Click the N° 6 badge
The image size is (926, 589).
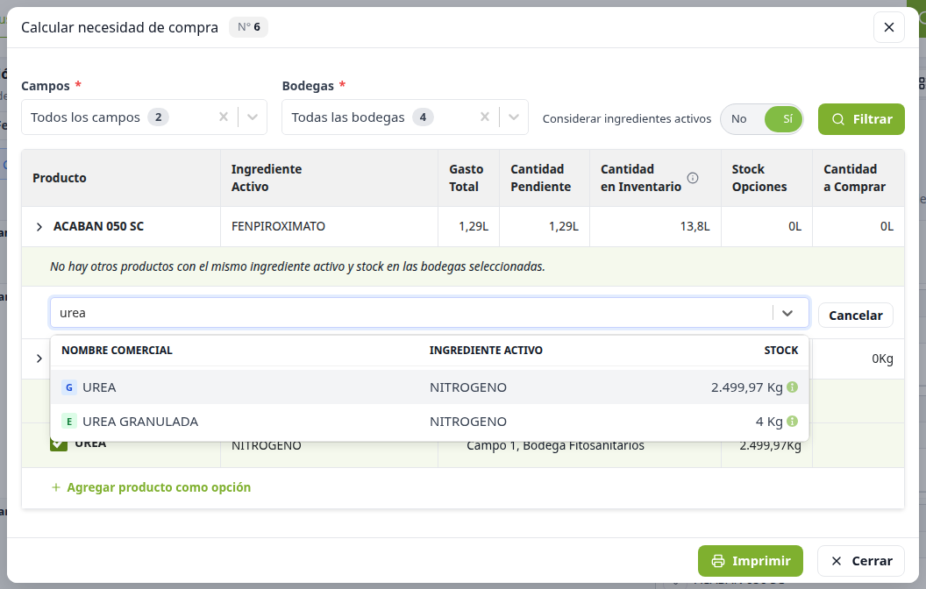[x=249, y=27]
